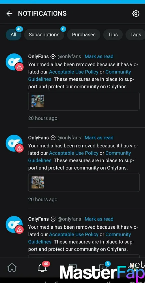Go back using the arrow icon
Image resolution: width=145 pixels, height=283 pixels.
pyautogui.click(x=9, y=14)
